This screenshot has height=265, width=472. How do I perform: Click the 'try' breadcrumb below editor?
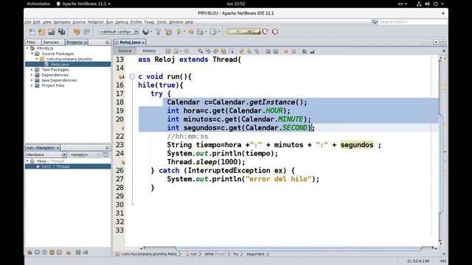(236, 254)
